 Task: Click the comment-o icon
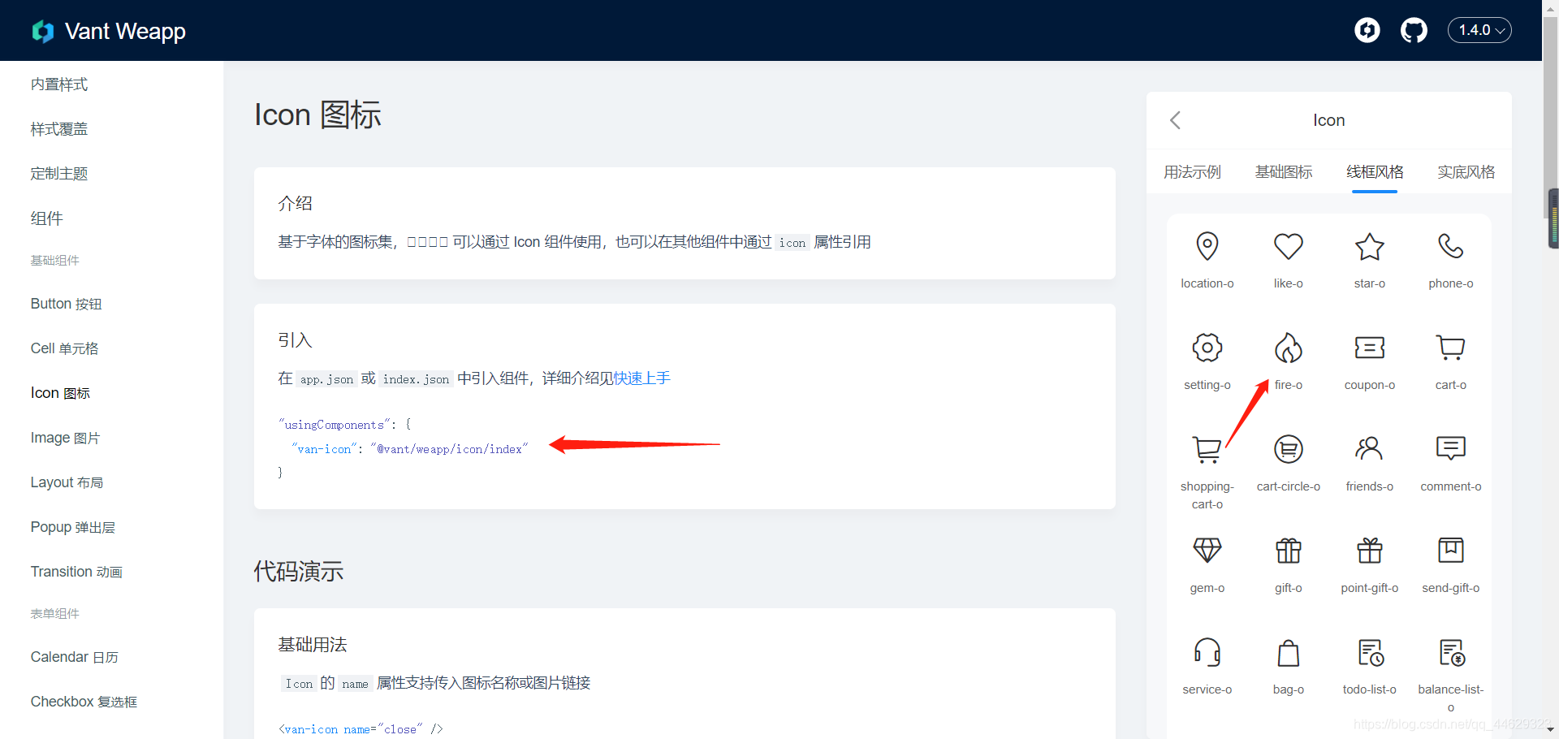(1451, 449)
